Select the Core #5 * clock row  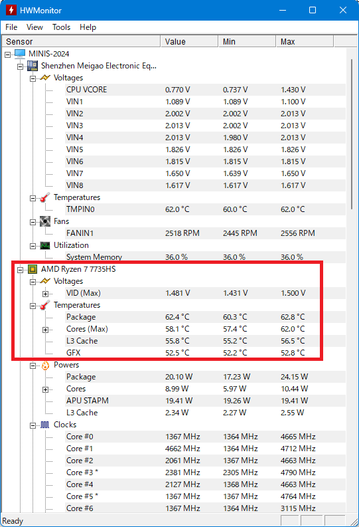pos(205,496)
